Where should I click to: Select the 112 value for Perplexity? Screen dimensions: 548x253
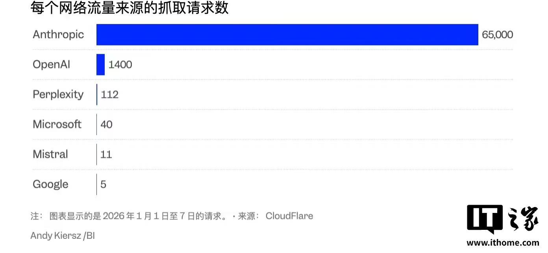[x=109, y=94]
